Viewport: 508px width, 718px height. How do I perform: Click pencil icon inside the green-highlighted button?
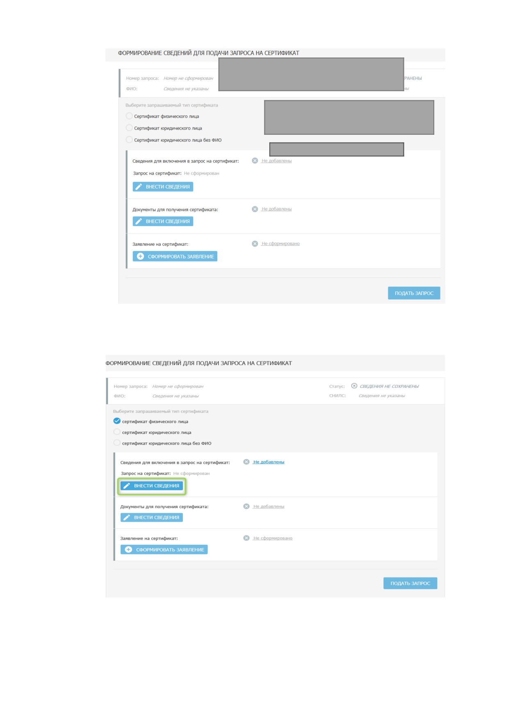tap(127, 486)
